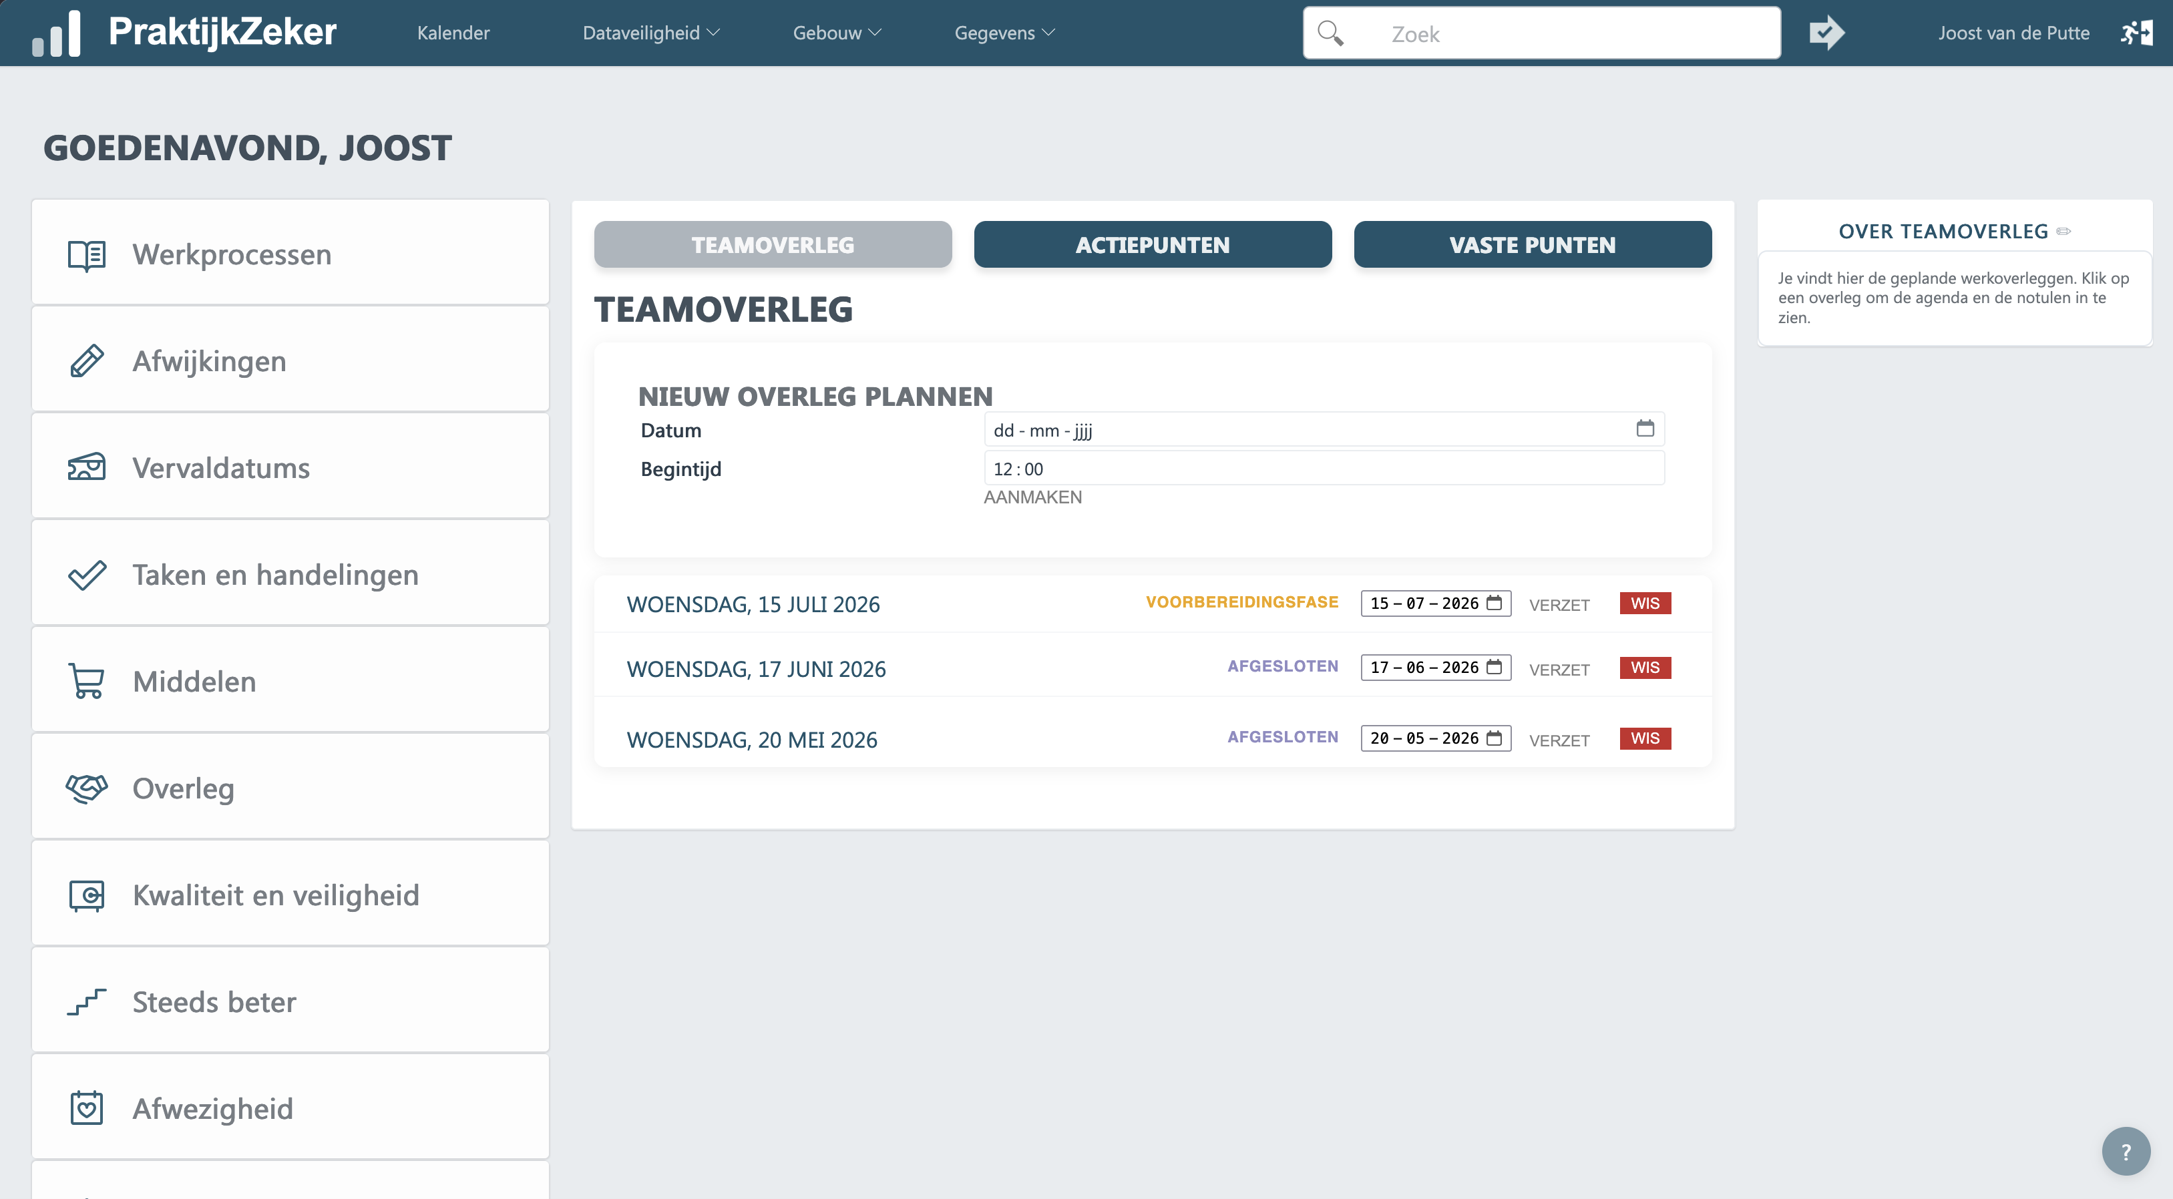Switch to the Actiepunten tab
Viewport: 2173px width, 1199px height.
tap(1153, 244)
